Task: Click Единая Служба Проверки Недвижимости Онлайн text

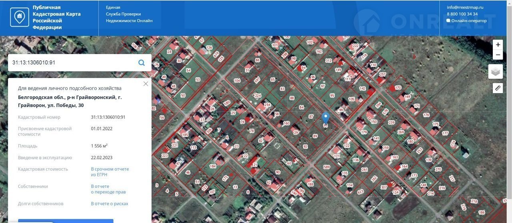Action: point(129,14)
